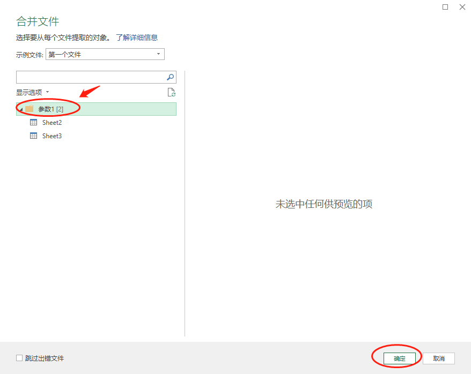Enable the 跳过出错文件 checkbox
471x374 pixels.
pyautogui.click(x=19, y=358)
